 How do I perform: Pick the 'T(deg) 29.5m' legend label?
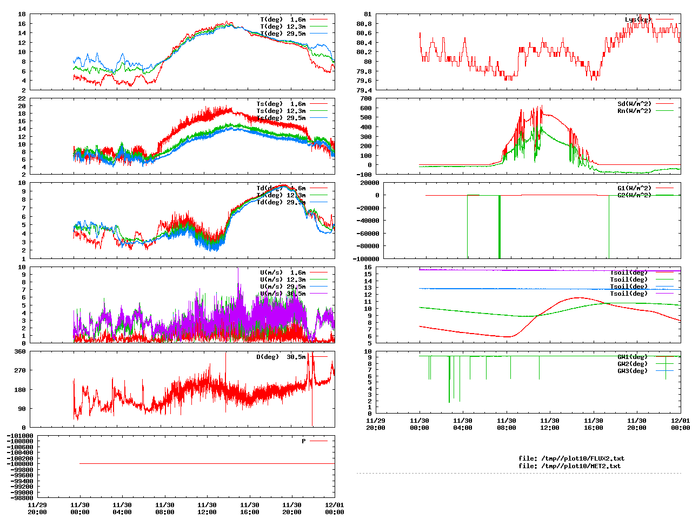[283, 34]
